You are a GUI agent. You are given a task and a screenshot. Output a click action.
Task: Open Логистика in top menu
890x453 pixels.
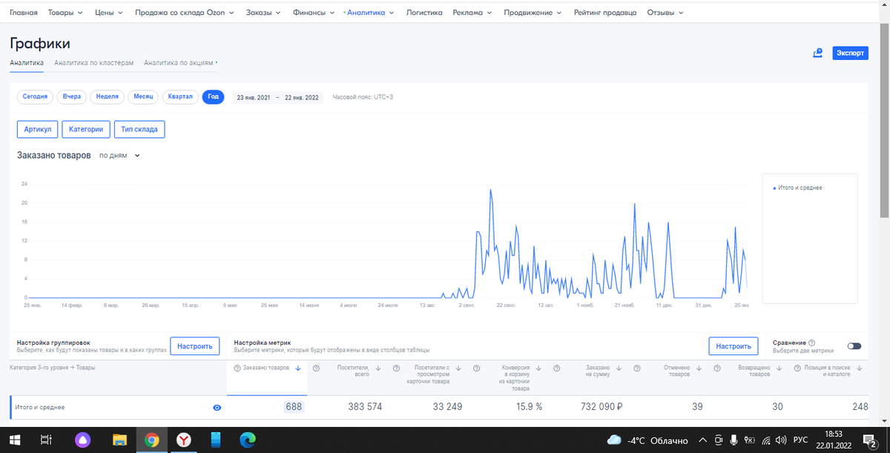[424, 13]
